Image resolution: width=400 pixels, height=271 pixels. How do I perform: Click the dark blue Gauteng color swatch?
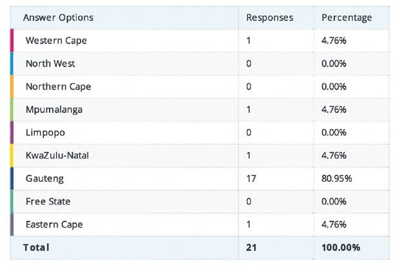tap(12, 178)
